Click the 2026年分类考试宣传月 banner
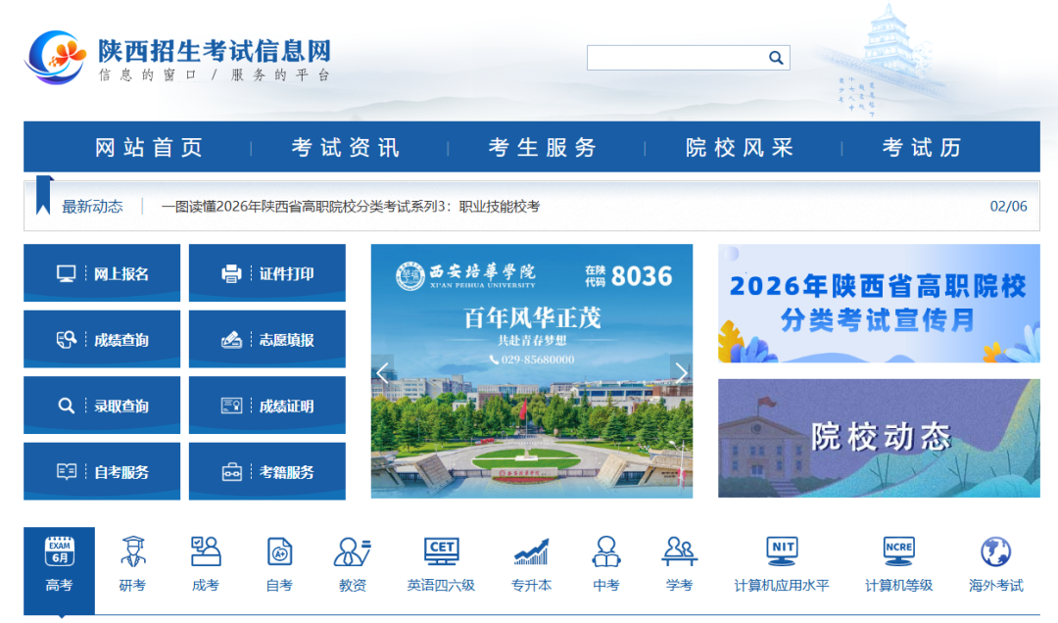This screenshot has height=623, width=1058. tap(878, 305)
